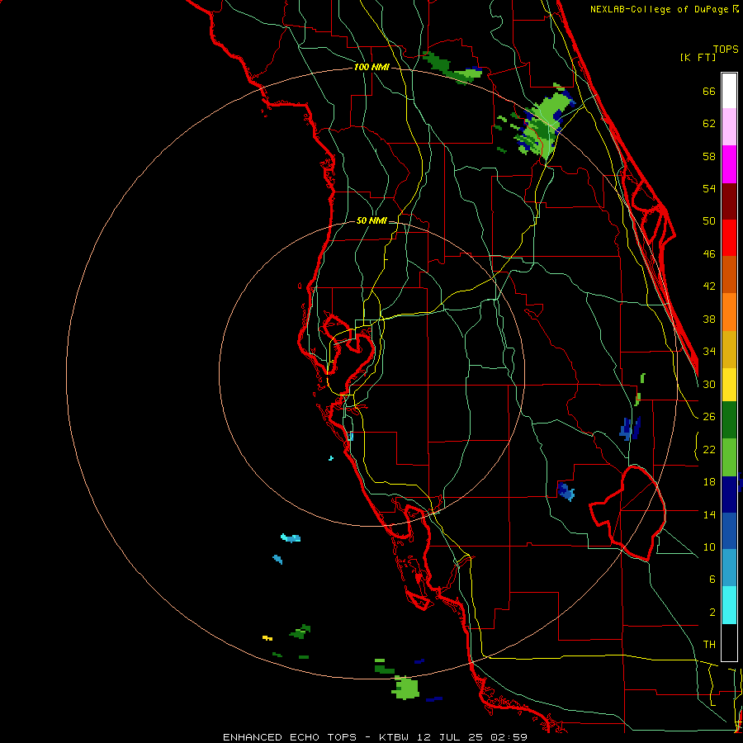The height and width of the screenshot is (743, 743).
Task: Click the 38 legend value
Action: click(709, 319)
